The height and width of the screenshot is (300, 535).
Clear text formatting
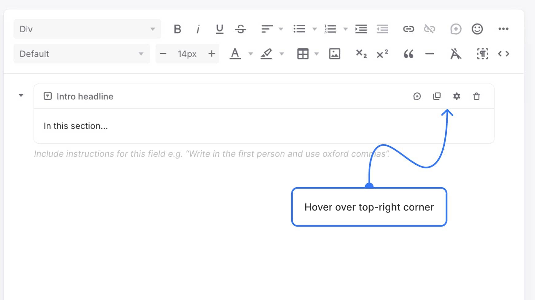click(456, 54)
